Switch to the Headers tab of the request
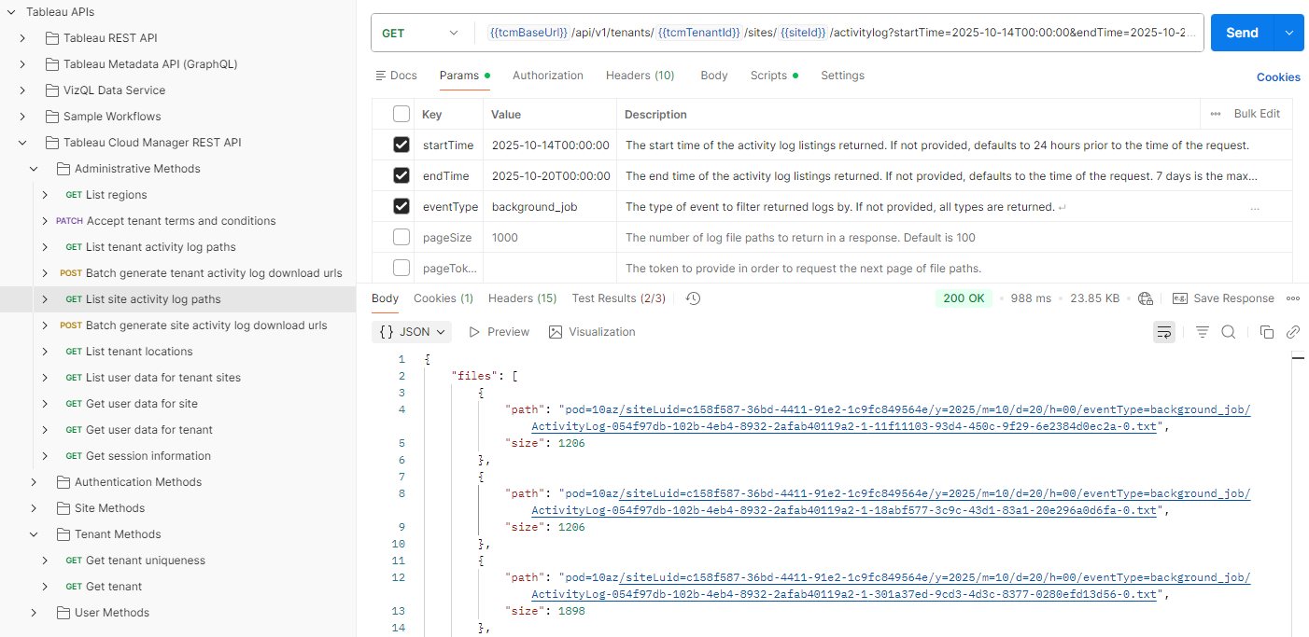Image resolution: width=1309 pixels, height=637 pixels. (x=640, y=76)
